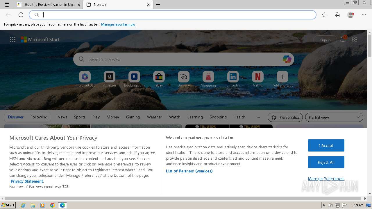
Task: Open Windows Media Player from taskbar
Action: (43, 205)
